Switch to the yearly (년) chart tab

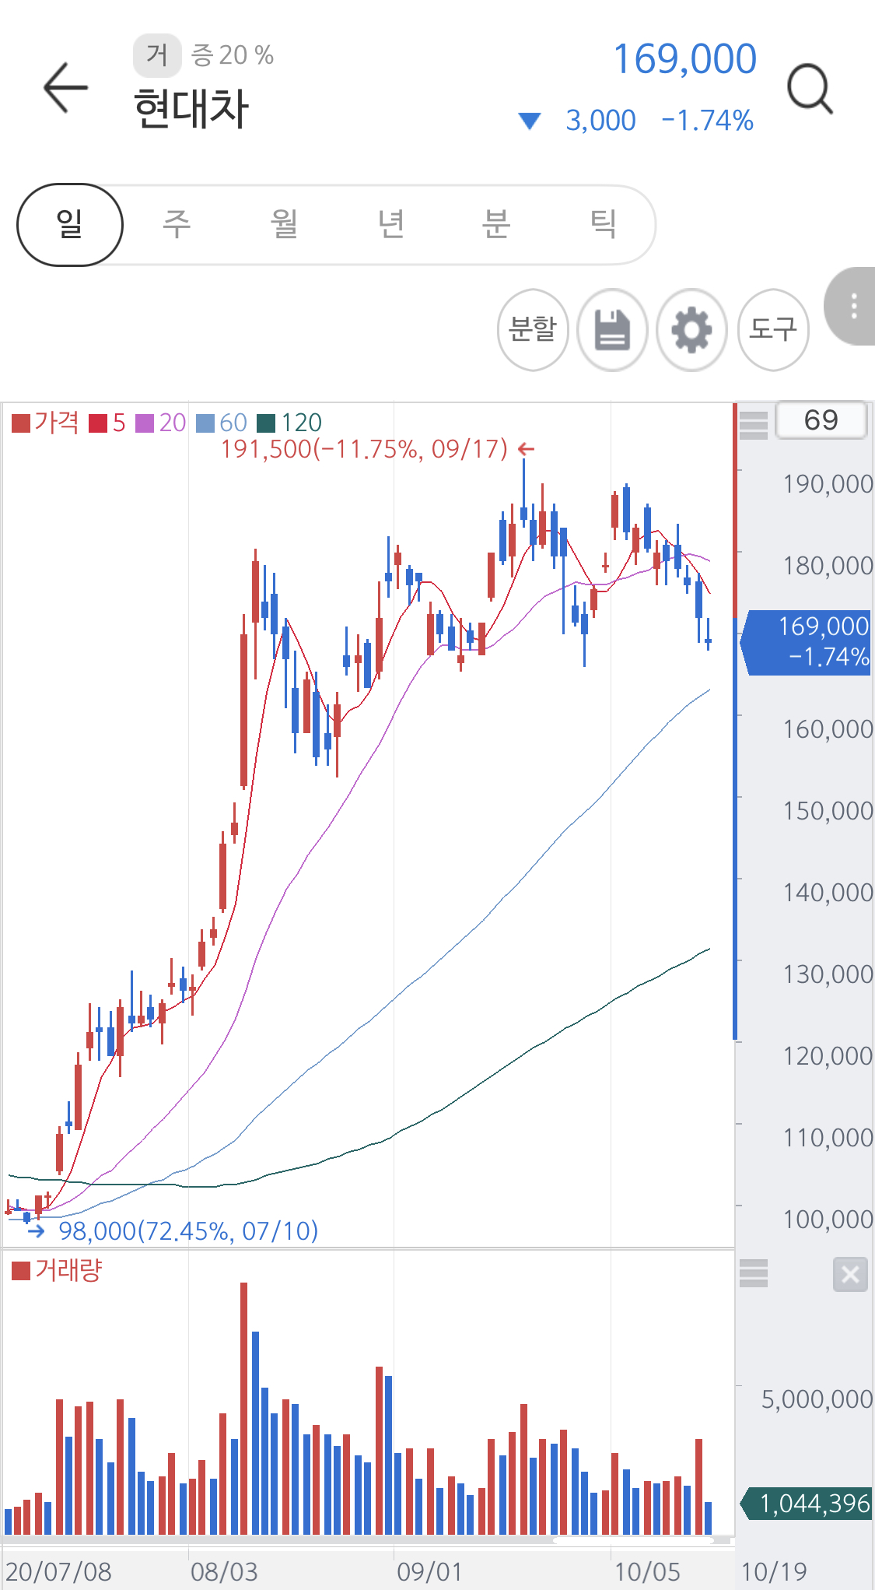pos(390,225)
